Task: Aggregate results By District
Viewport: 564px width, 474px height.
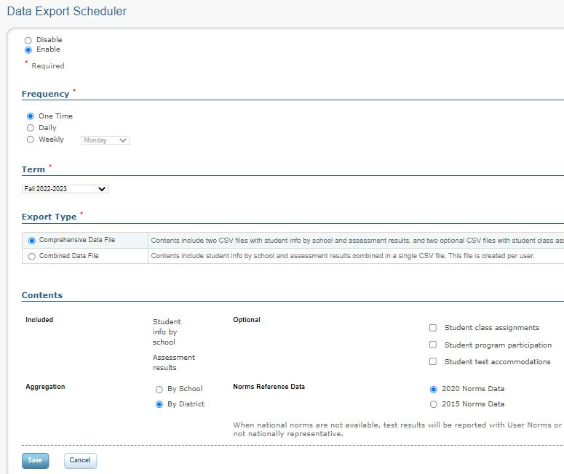Action: click(159, 405)
